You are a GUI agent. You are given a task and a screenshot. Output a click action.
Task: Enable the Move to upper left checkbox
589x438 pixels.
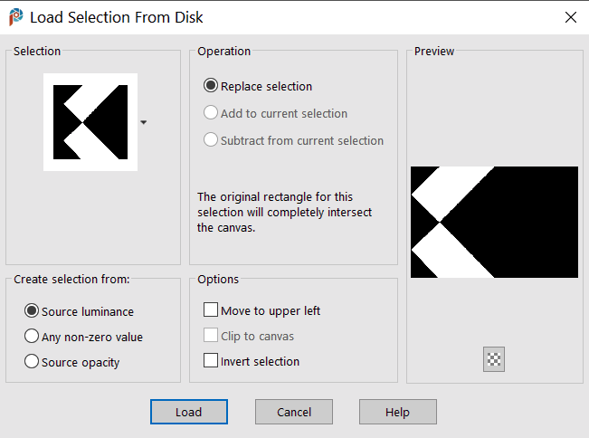pos(211,310)
